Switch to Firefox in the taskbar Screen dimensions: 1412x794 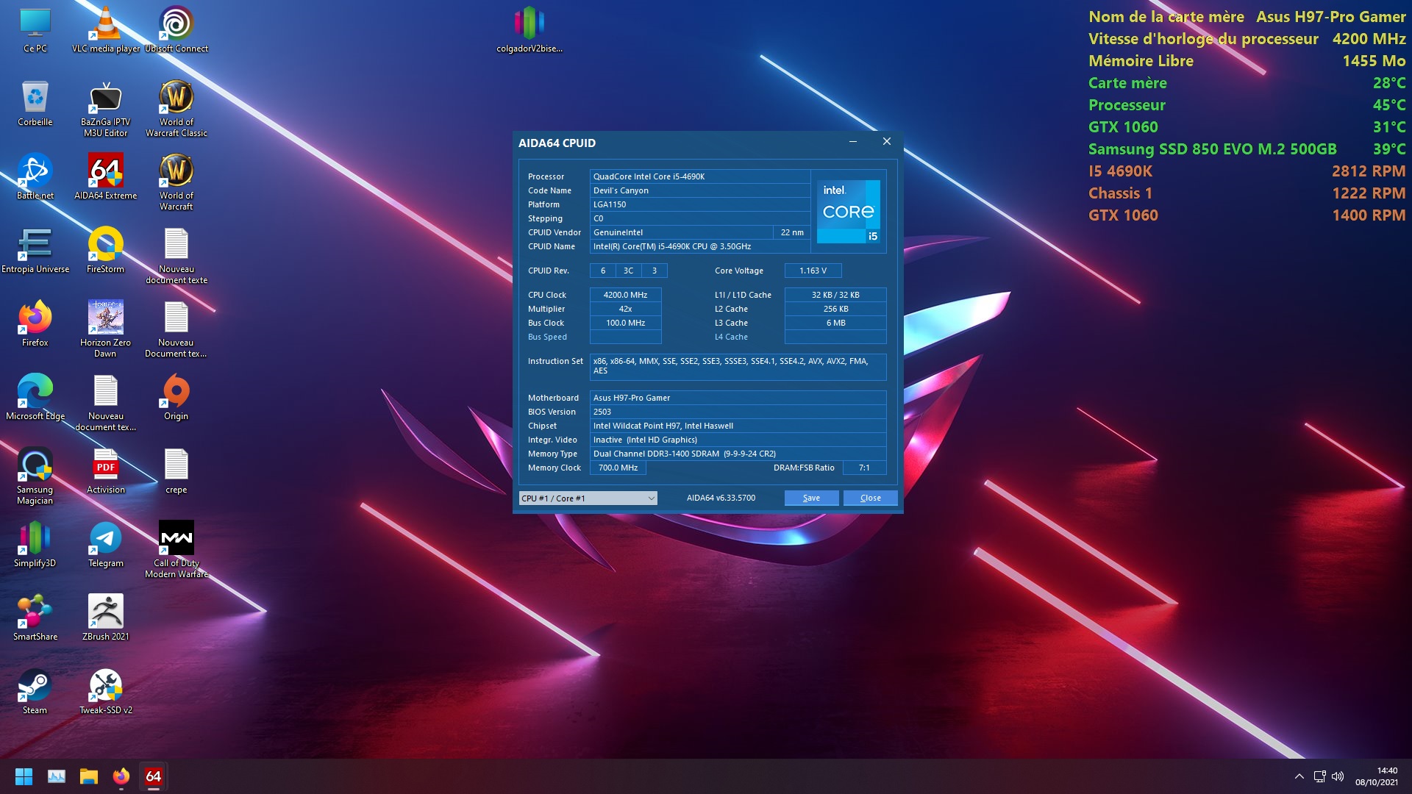[x=121, y=776]
